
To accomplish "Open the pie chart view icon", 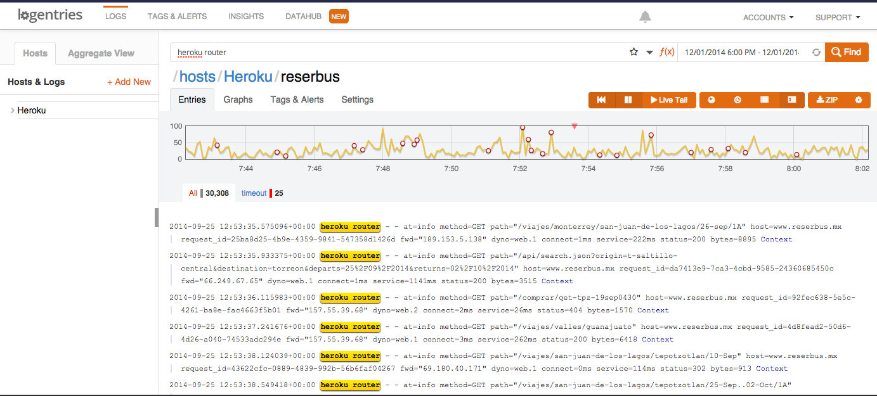I will coord(711,100).
